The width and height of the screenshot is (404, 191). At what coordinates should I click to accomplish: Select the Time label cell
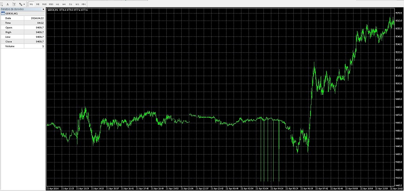tap(12, 23)
